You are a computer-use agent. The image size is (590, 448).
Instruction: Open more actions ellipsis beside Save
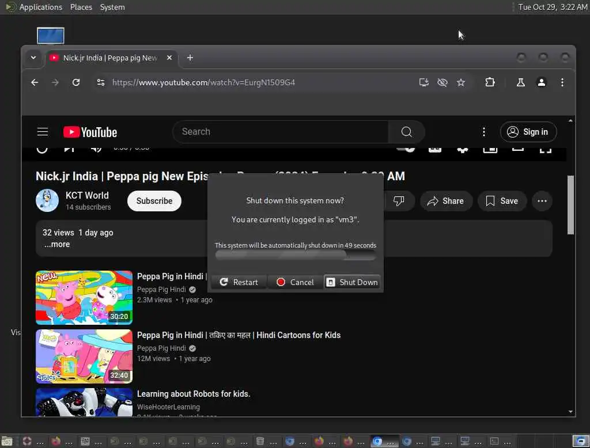click(x=542, y=201)
